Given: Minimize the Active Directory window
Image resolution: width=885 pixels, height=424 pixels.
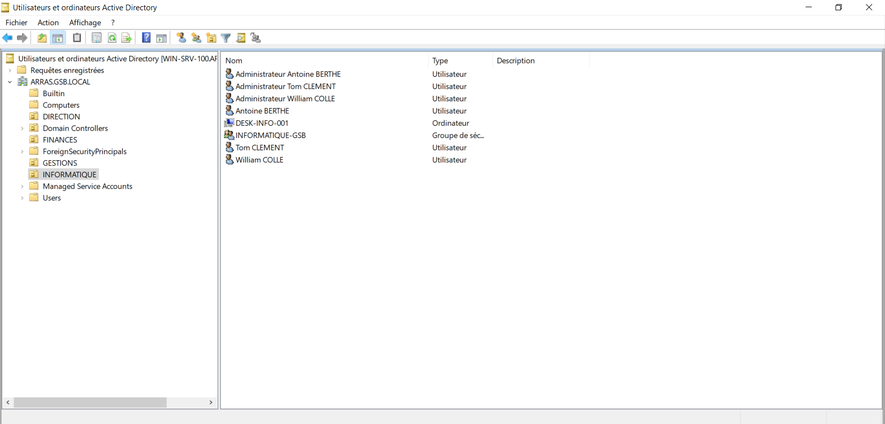Looking at the screenshot, I should tap(809, 7).
